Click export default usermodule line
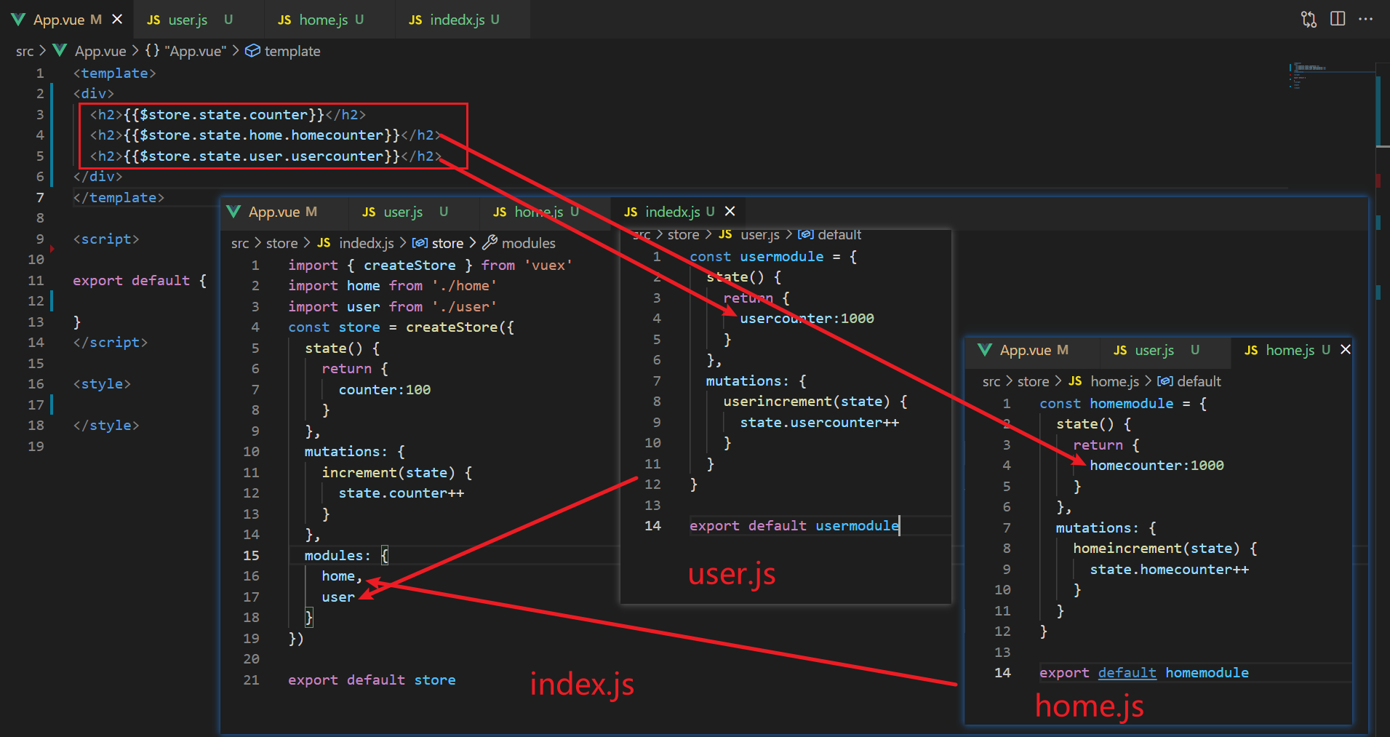Viewport: 1390px width, 737px height. pyautogui.click(x=794, y=525)
